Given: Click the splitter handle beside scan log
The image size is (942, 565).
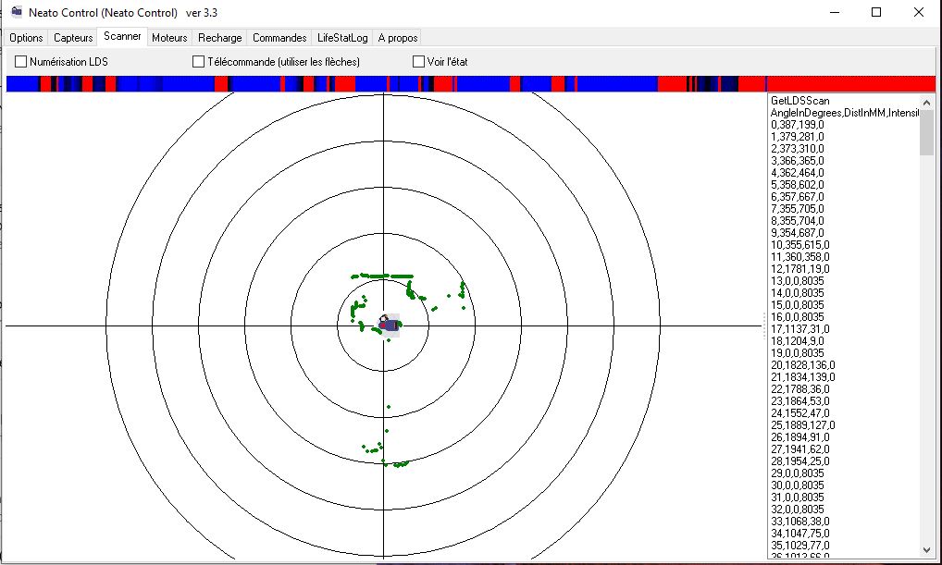Looking at the screenshot, I should click(x=764, y=326).
